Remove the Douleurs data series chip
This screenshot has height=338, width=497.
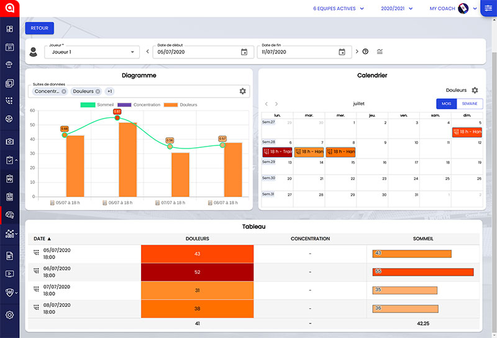point(98,91)
